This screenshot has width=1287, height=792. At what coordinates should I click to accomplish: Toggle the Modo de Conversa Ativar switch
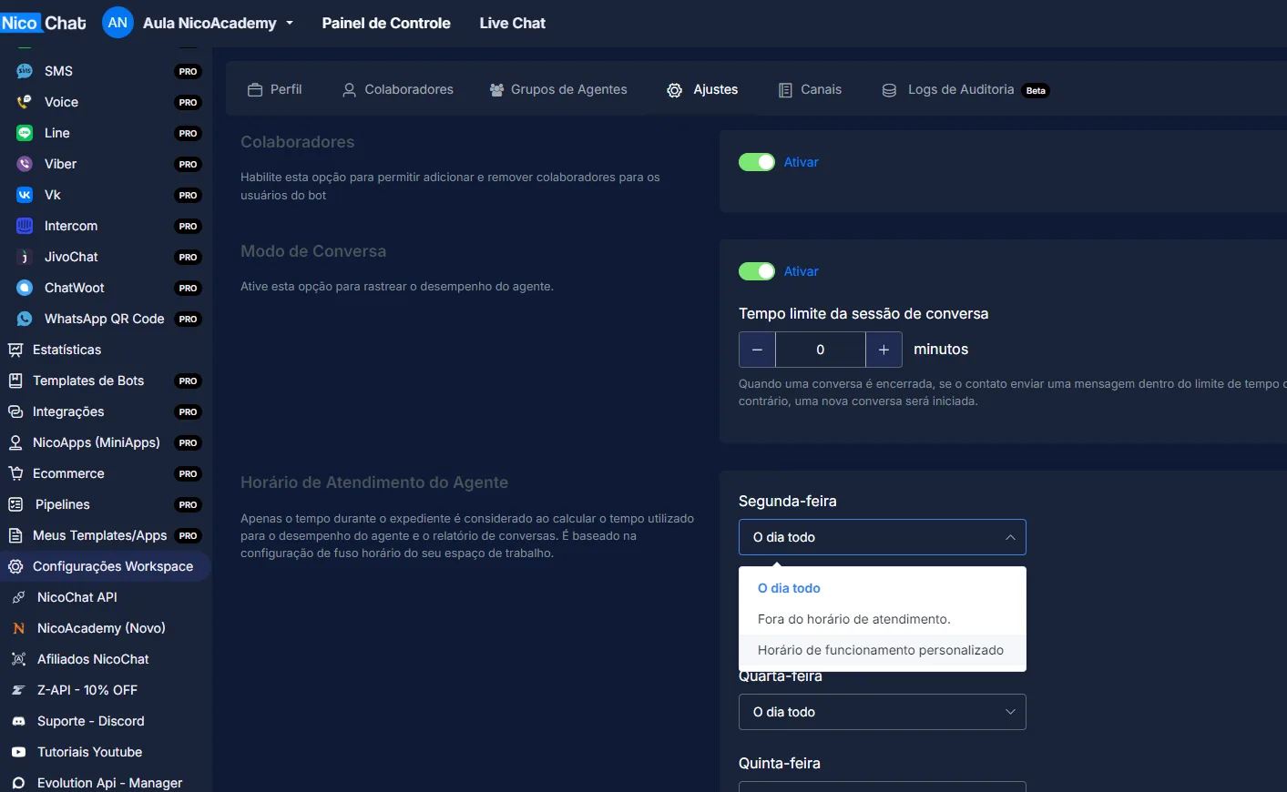pos(757,271)
